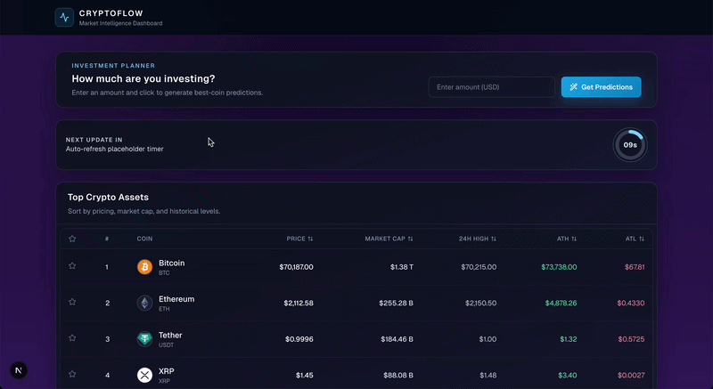Toggle favorite star for XRP

(72, 374)
